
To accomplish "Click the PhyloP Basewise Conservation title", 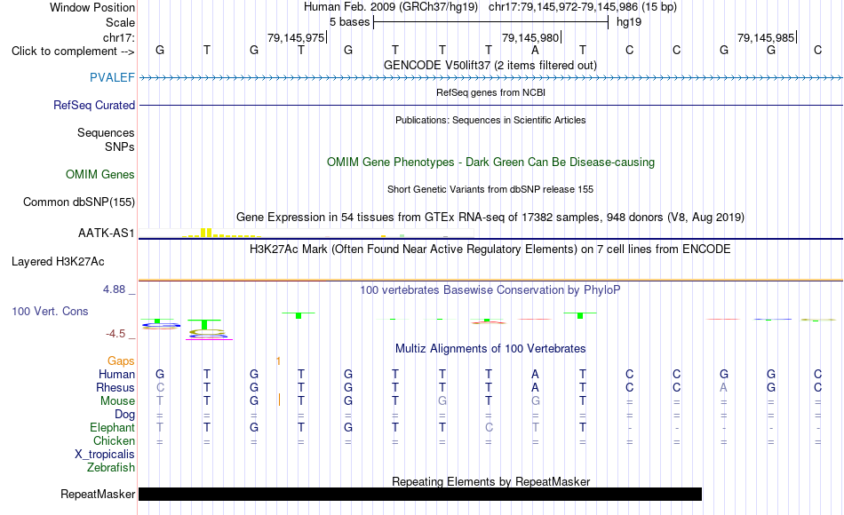I will click(x=490, y=290).
